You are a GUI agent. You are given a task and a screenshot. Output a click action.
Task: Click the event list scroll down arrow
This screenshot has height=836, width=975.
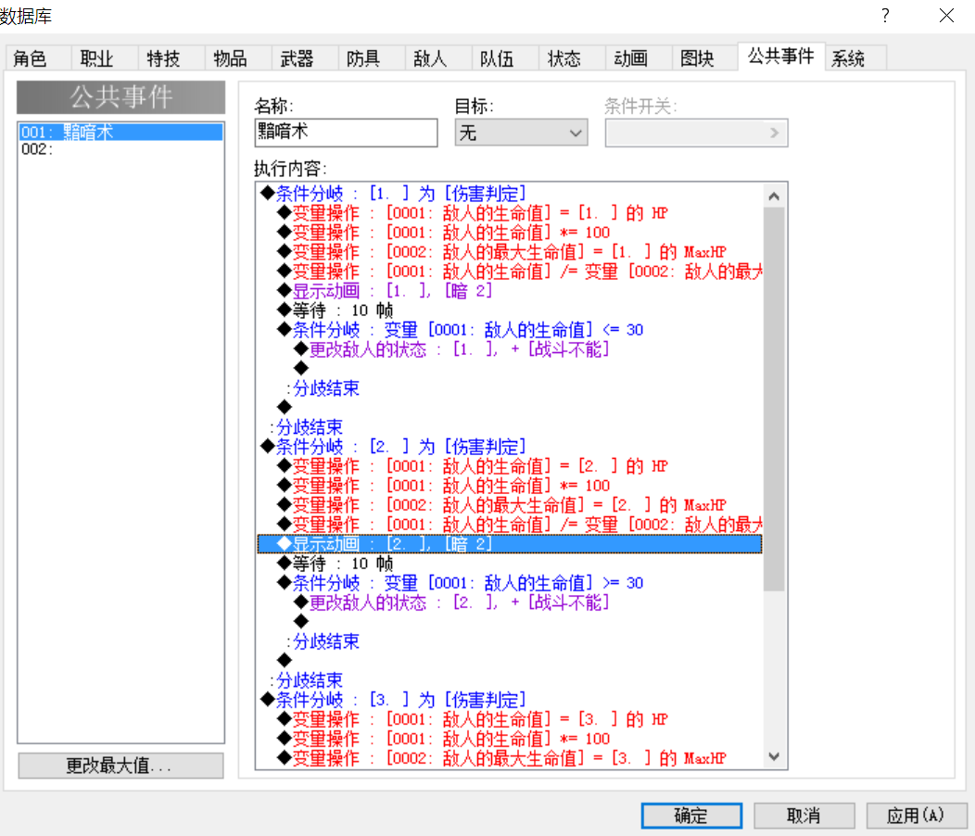point(774,756)
